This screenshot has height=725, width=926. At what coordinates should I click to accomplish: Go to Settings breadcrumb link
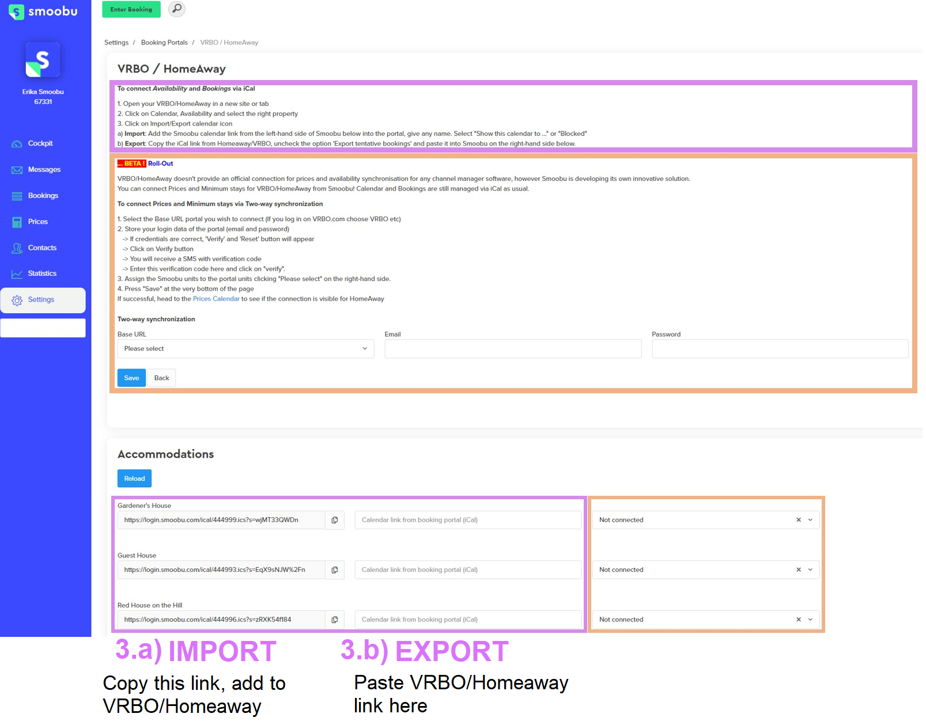(x=116, y=43)
